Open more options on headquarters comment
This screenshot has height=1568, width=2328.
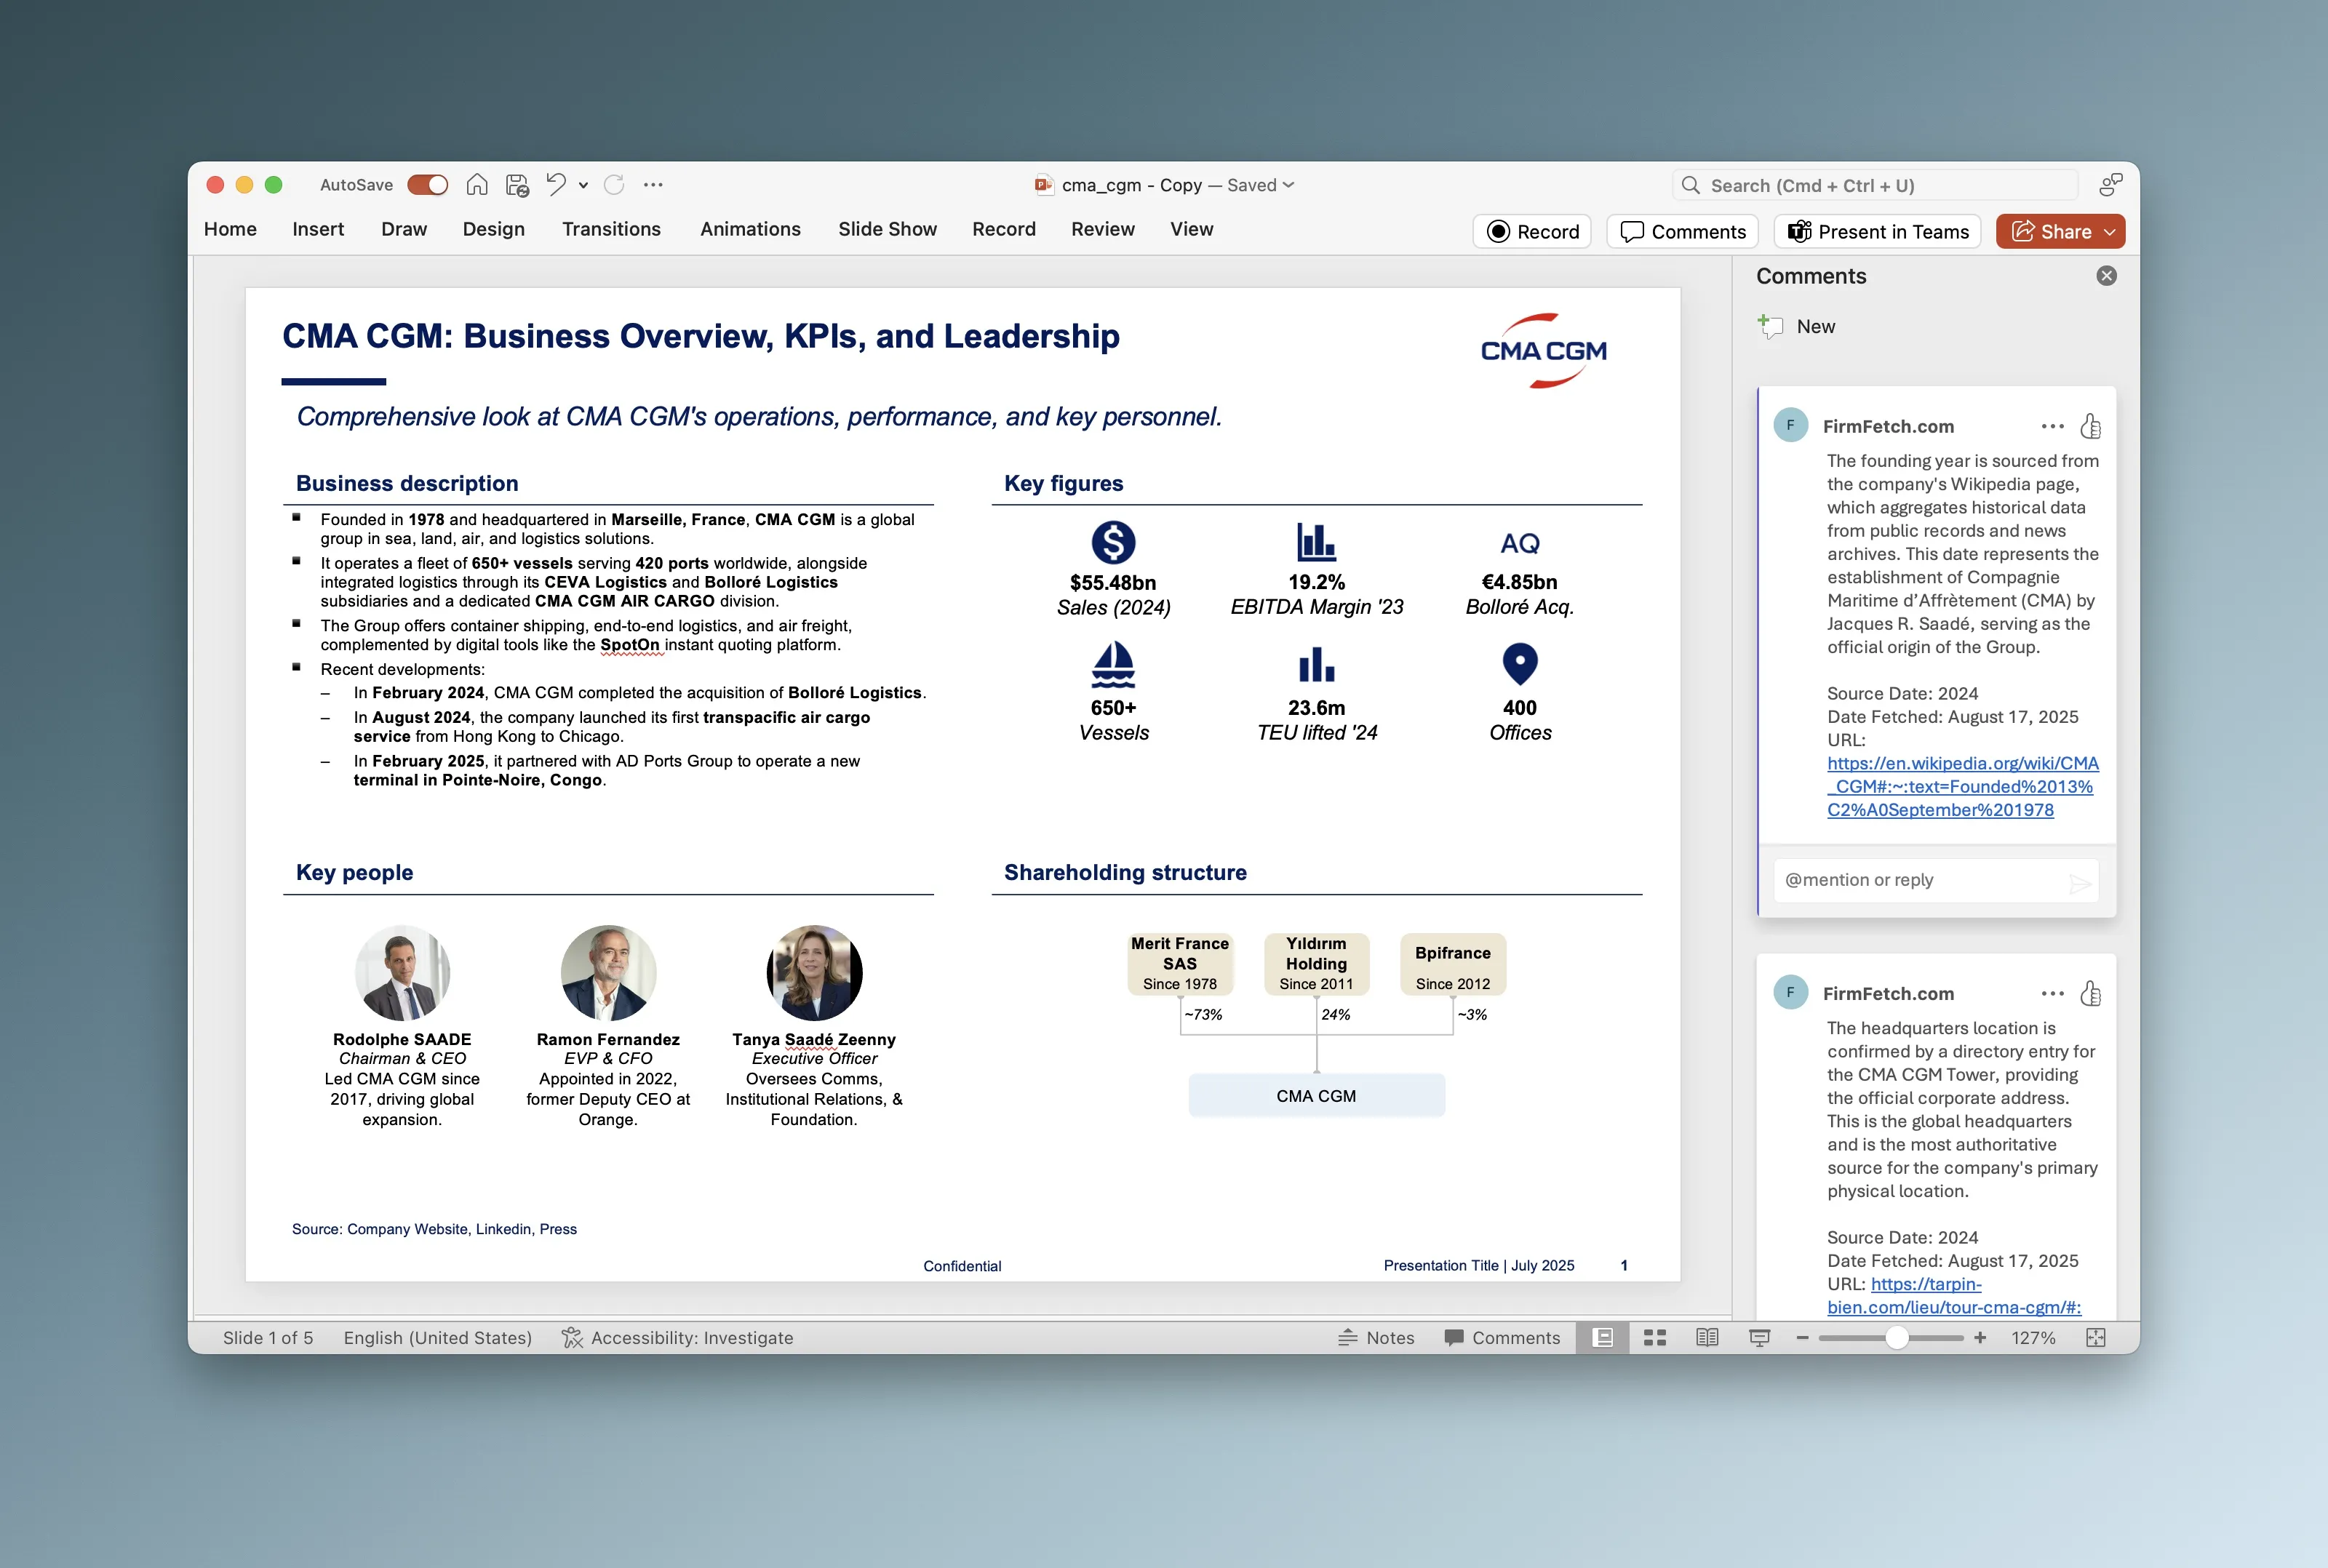(x=2052, y=993)
